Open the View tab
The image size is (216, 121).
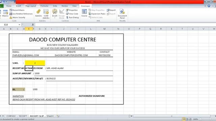pyautogui.click(x=74, y=6)
